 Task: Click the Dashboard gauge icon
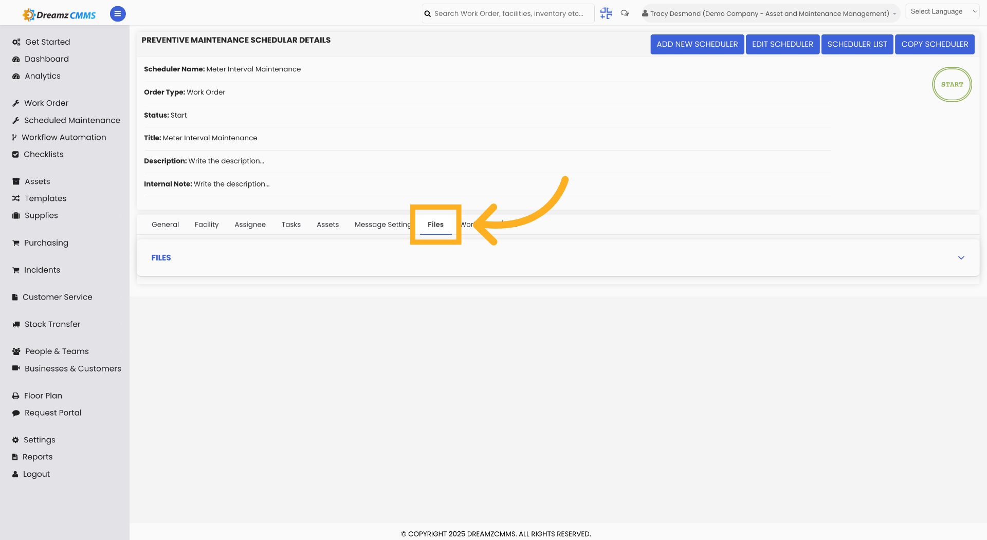coord(16,59)
